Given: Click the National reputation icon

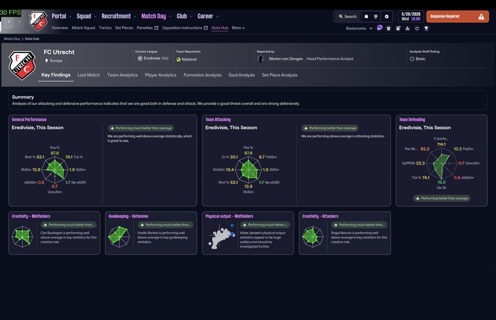Looking at the screenshot, I should click(x=178, y=59).
